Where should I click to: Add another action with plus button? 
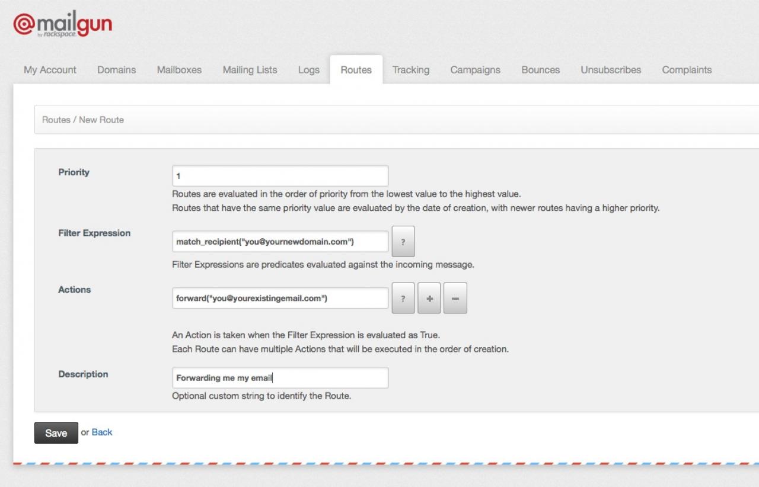coord(429,298)
